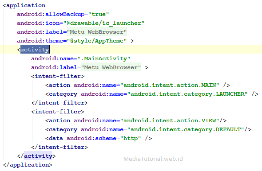The height and width of the screenshot is (171, 262).
Task: Click the opening application tag
Action: tap(24, 5)
